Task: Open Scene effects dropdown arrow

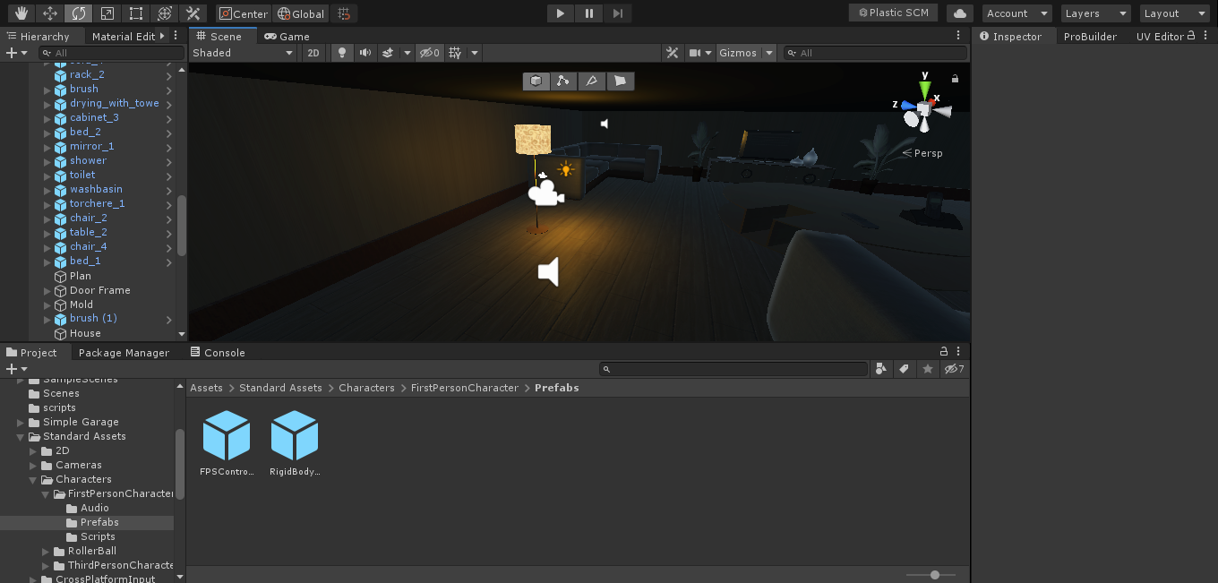Action: click(x=407, y=53)
